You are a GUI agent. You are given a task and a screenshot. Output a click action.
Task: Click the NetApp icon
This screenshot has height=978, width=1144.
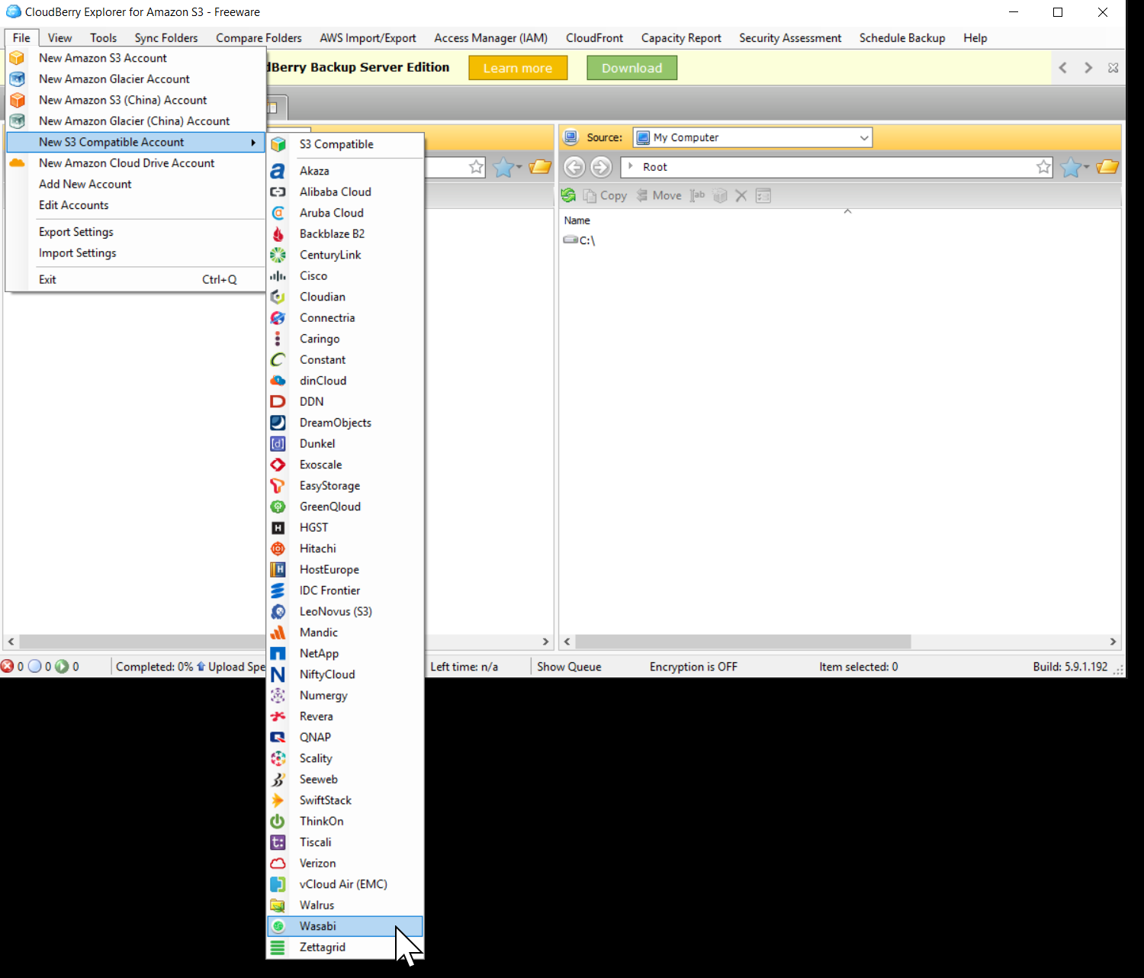coord(278,654)
